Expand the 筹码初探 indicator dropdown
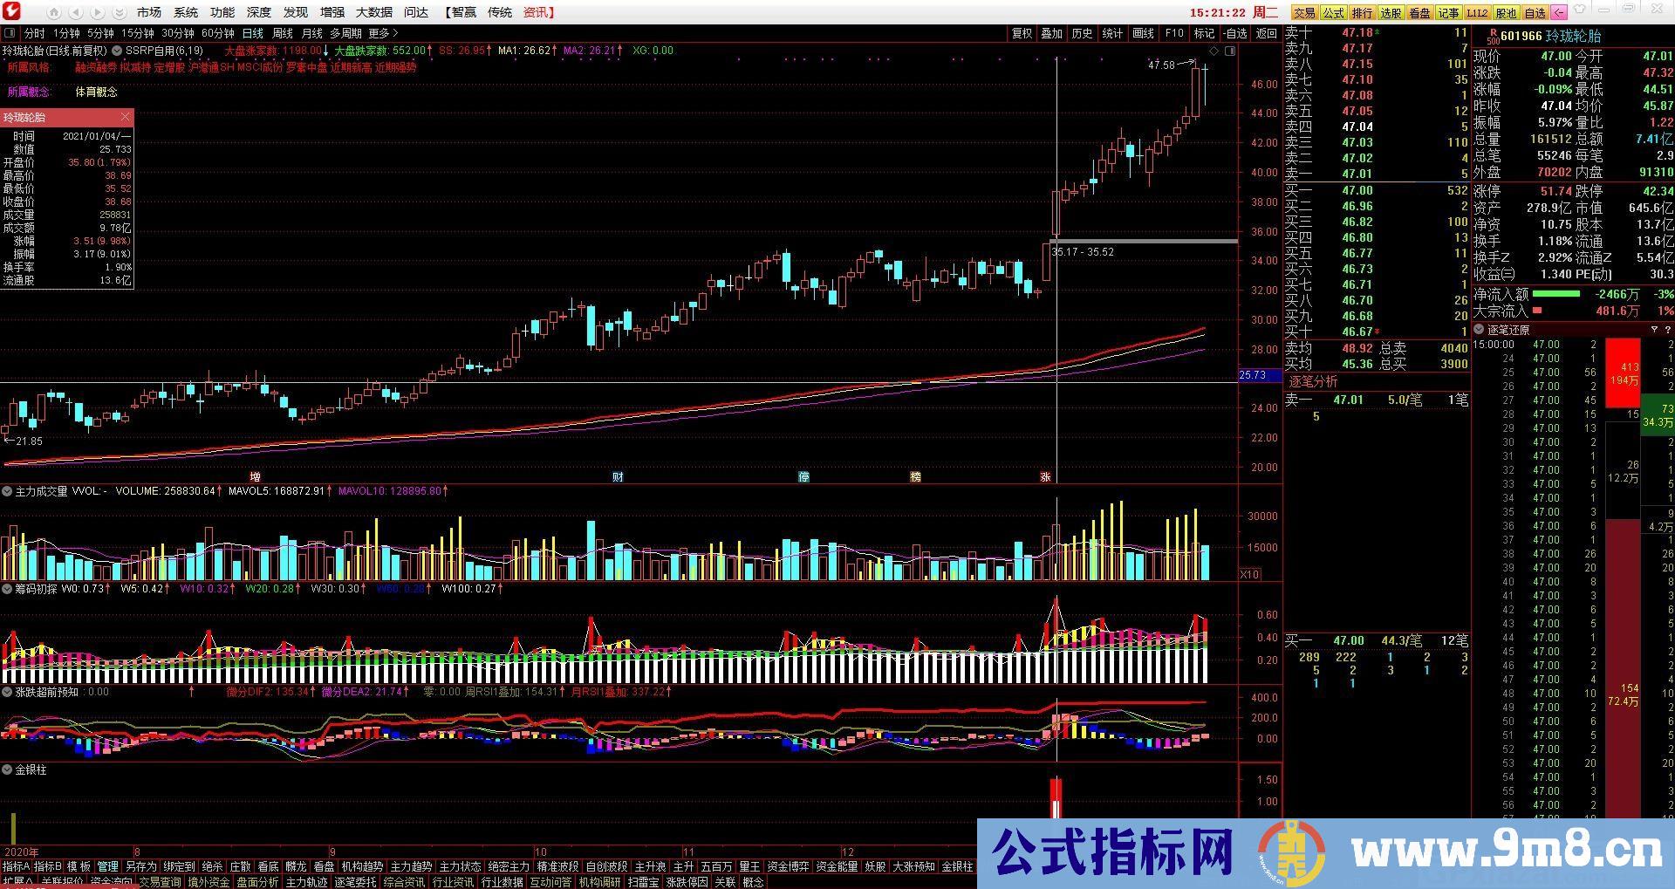1675x889 pixels. 7,589
